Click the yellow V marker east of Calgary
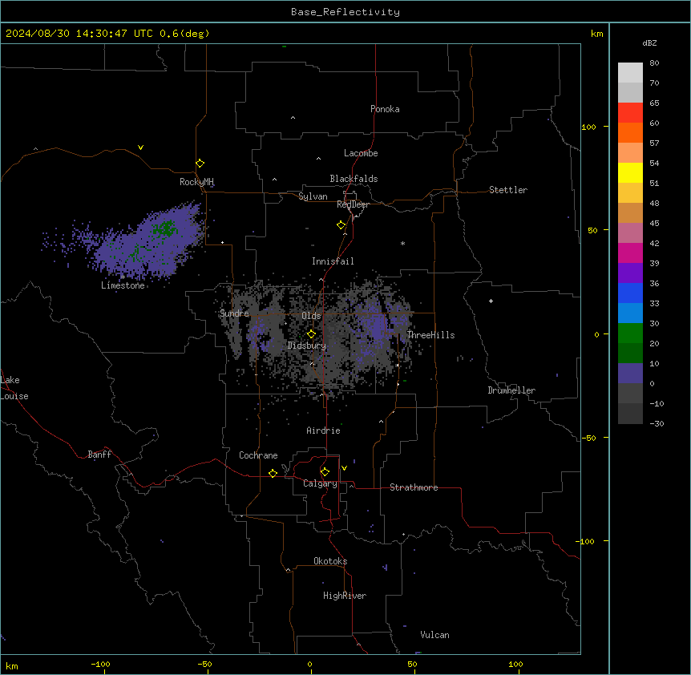Viewport: 691px width, 675px height. pyautogui.click(x=344, y=468)
